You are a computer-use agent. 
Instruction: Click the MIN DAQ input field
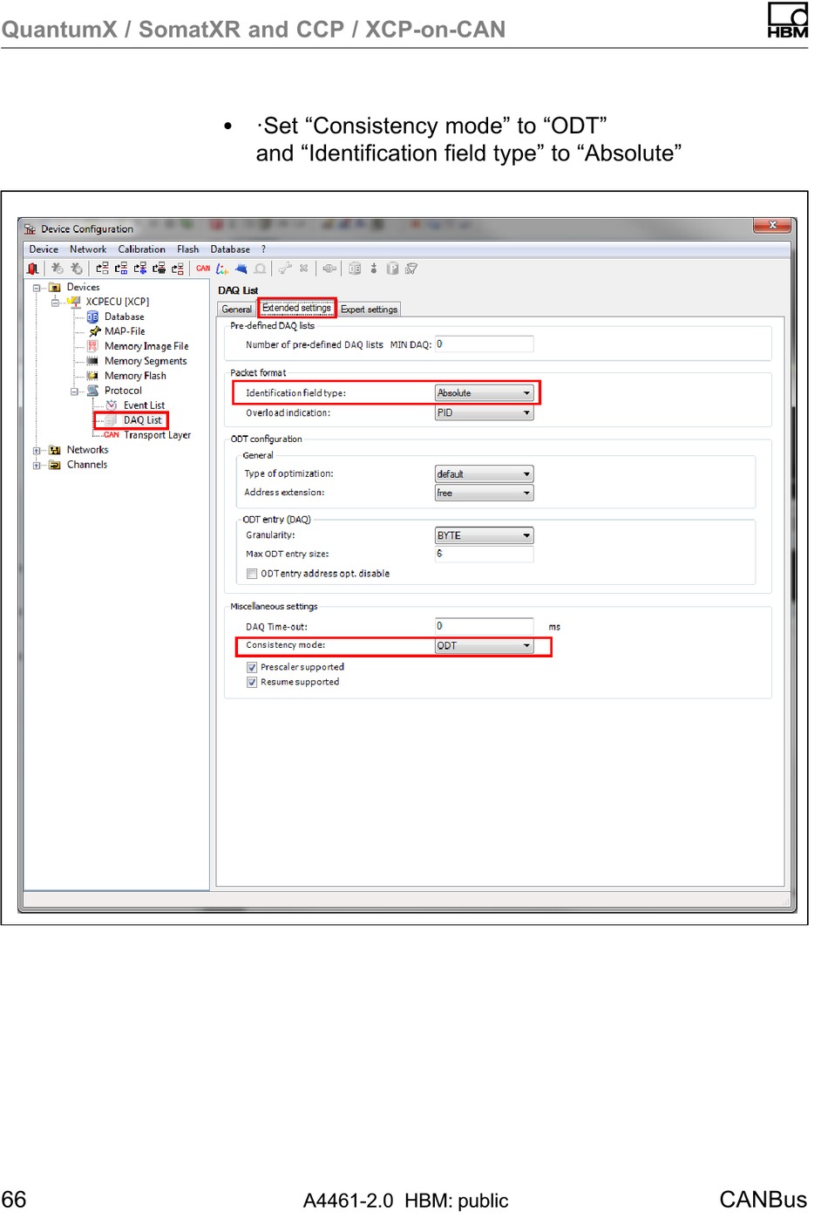coord(484,344)
